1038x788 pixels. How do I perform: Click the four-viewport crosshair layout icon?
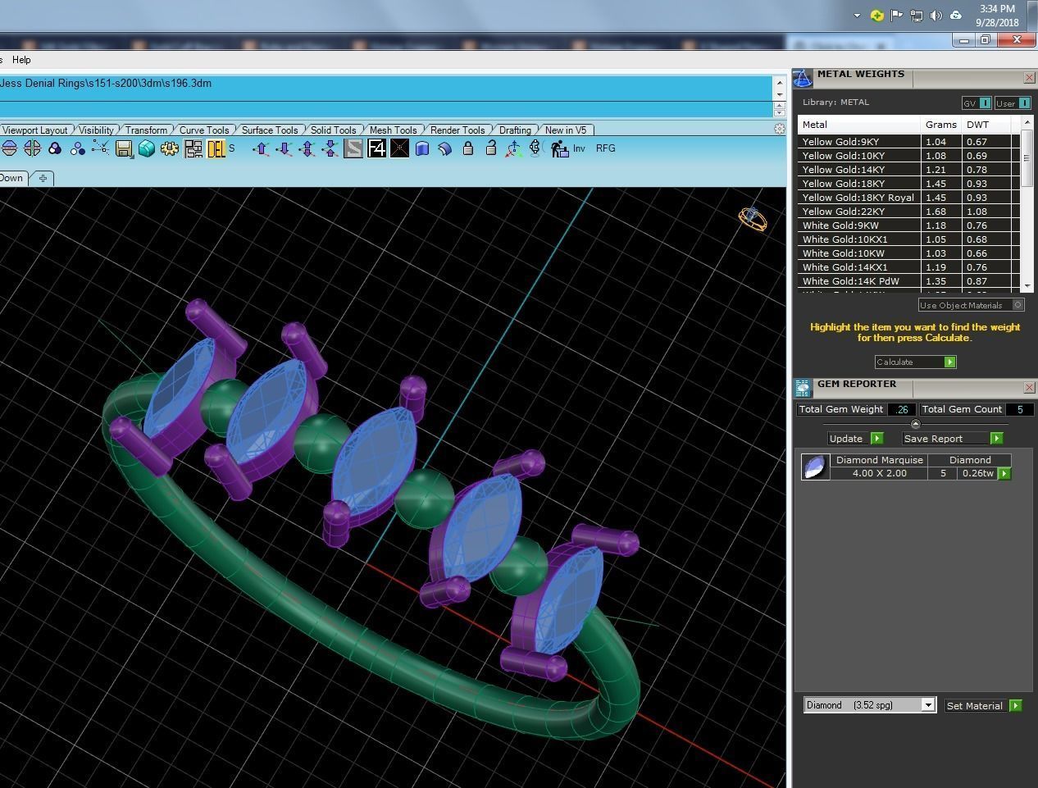(32, 148)
